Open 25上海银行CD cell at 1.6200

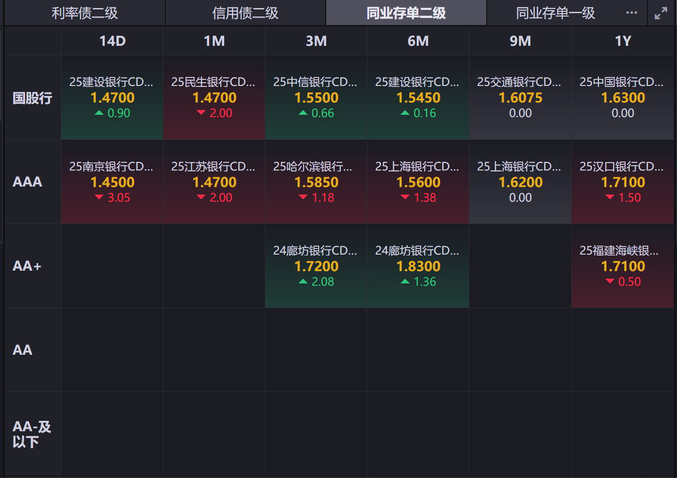tap(520, 182)
